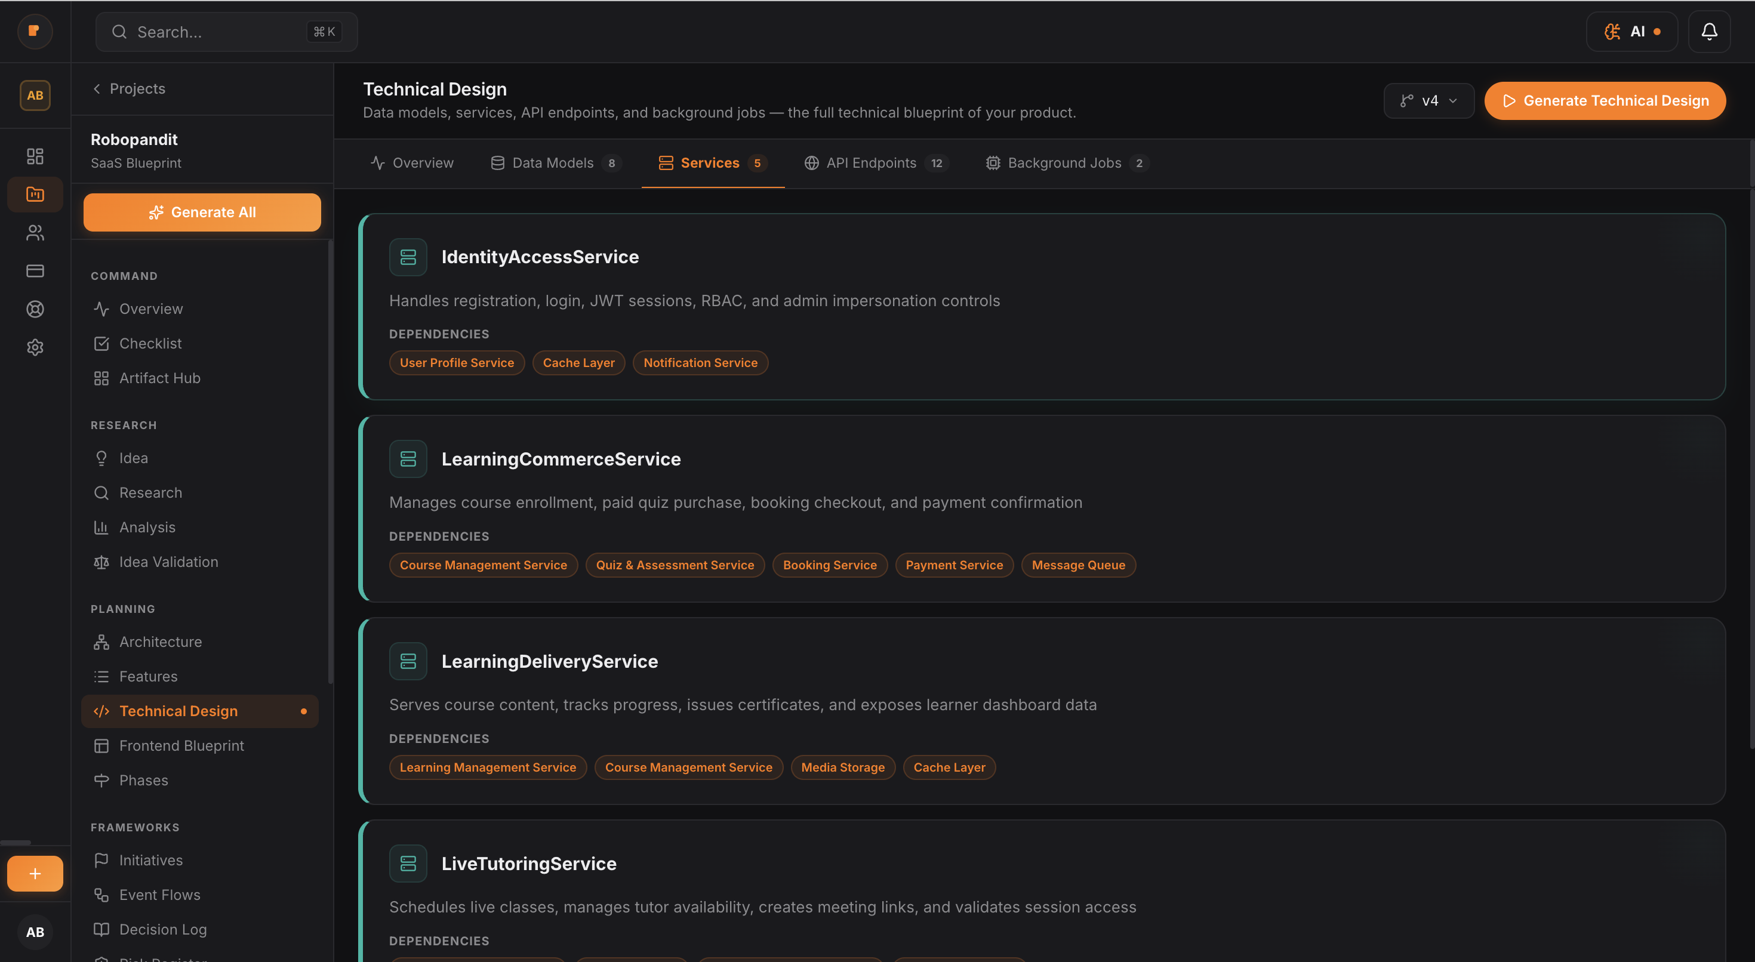Click the AI assistant icon button
The width and height of the screenshot is (1755, 962).
1631,32
